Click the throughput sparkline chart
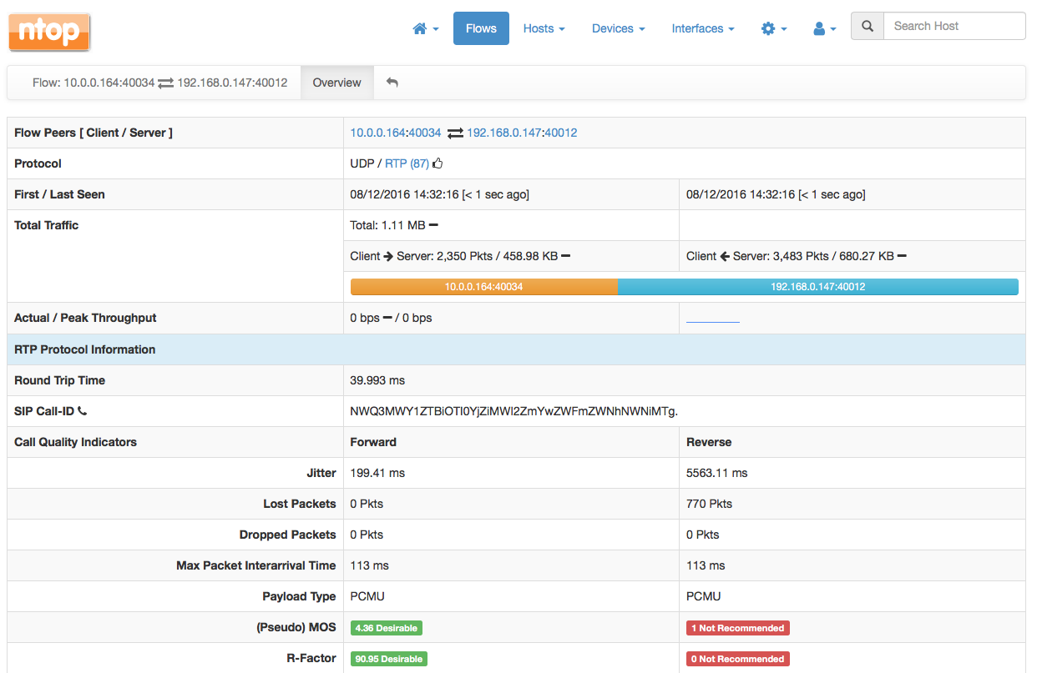 (x=713, y=320)
